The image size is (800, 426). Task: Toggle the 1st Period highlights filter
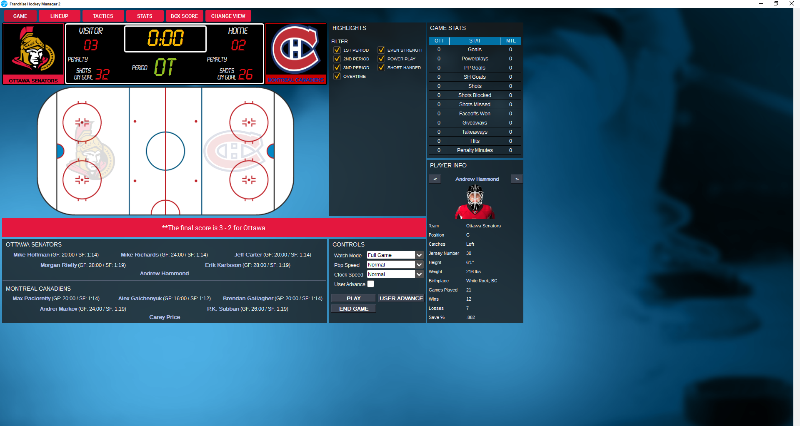[x=337, y=50]
